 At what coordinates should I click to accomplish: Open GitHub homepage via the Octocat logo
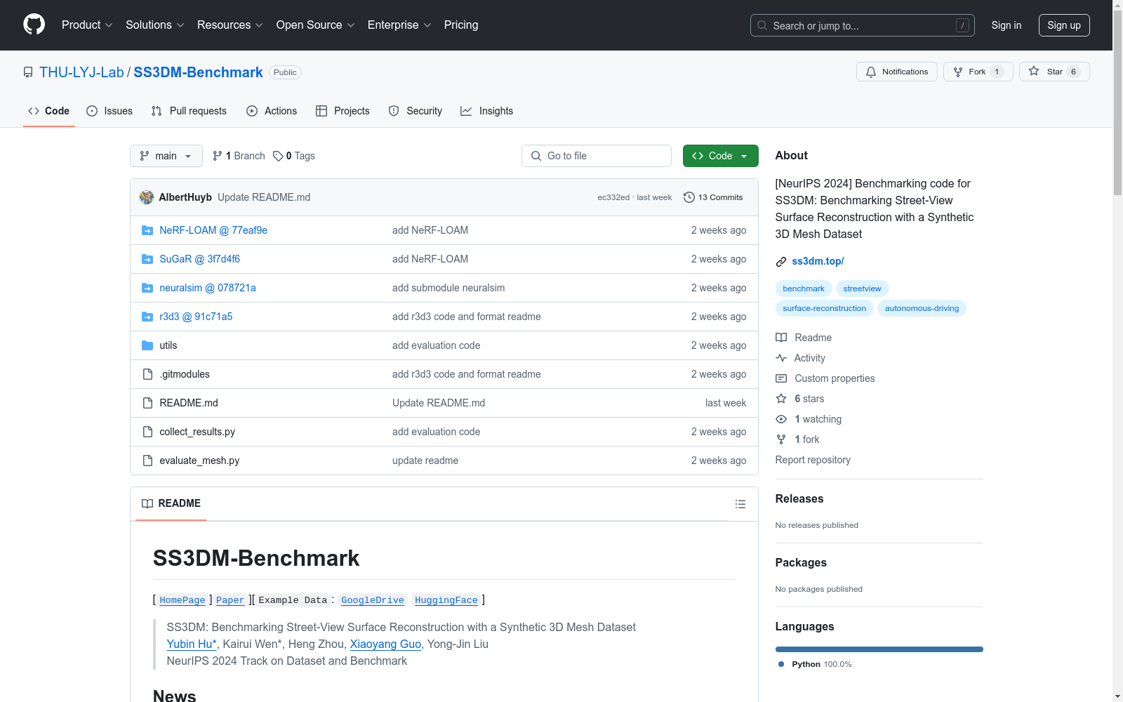[x=34, y=25]
